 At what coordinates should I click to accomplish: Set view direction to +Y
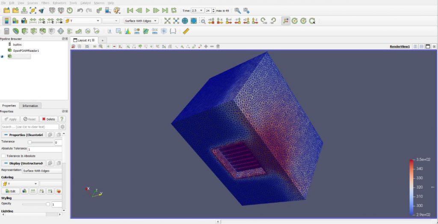click(229, 21)
